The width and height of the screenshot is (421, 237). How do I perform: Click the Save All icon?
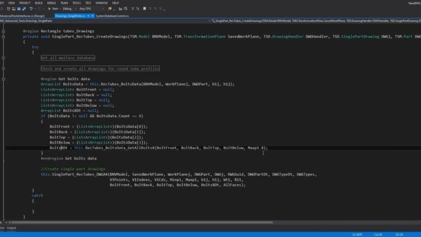coord(24,9)
